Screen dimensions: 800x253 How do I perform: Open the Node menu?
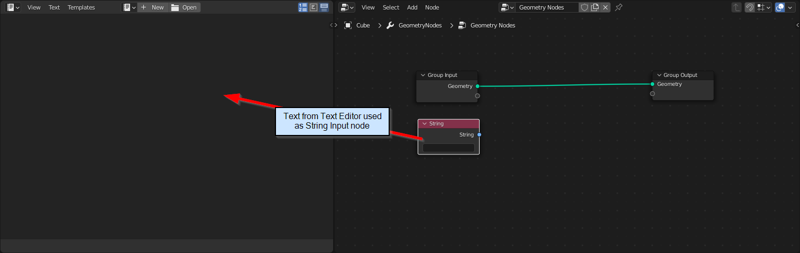click(432, 7)
